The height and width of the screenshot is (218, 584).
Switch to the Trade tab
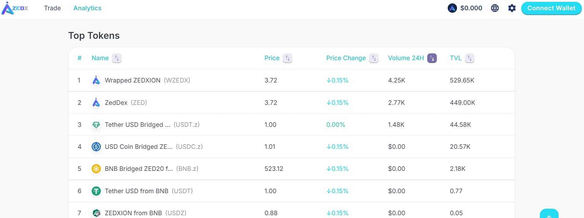[52, 8]
